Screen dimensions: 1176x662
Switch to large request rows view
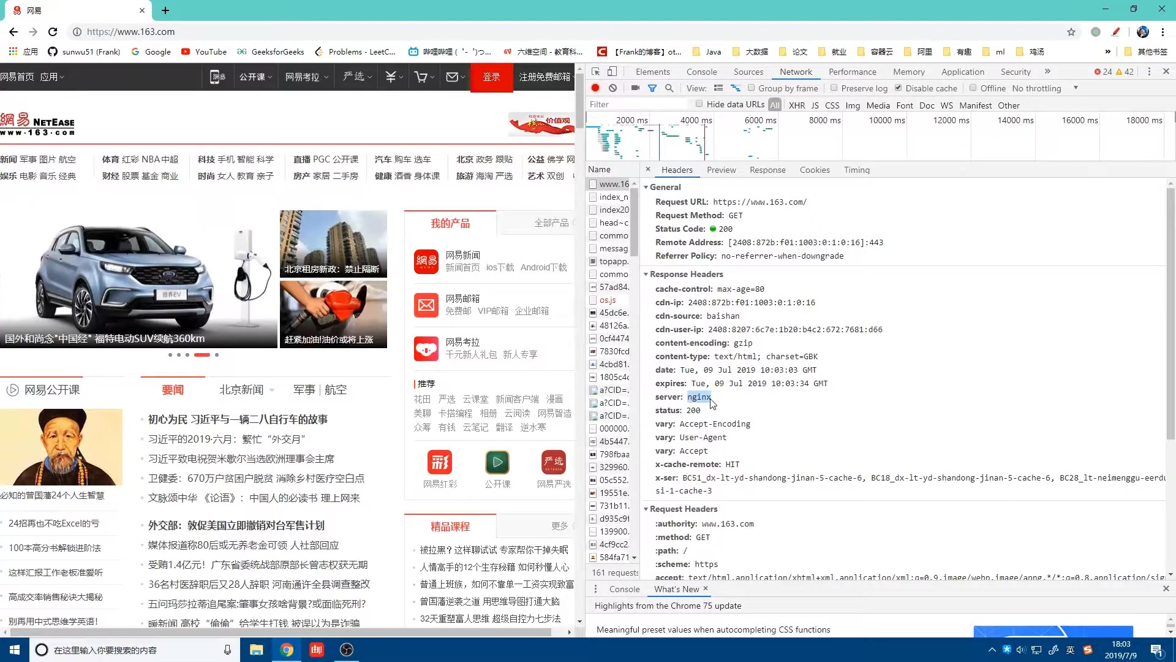718,88
